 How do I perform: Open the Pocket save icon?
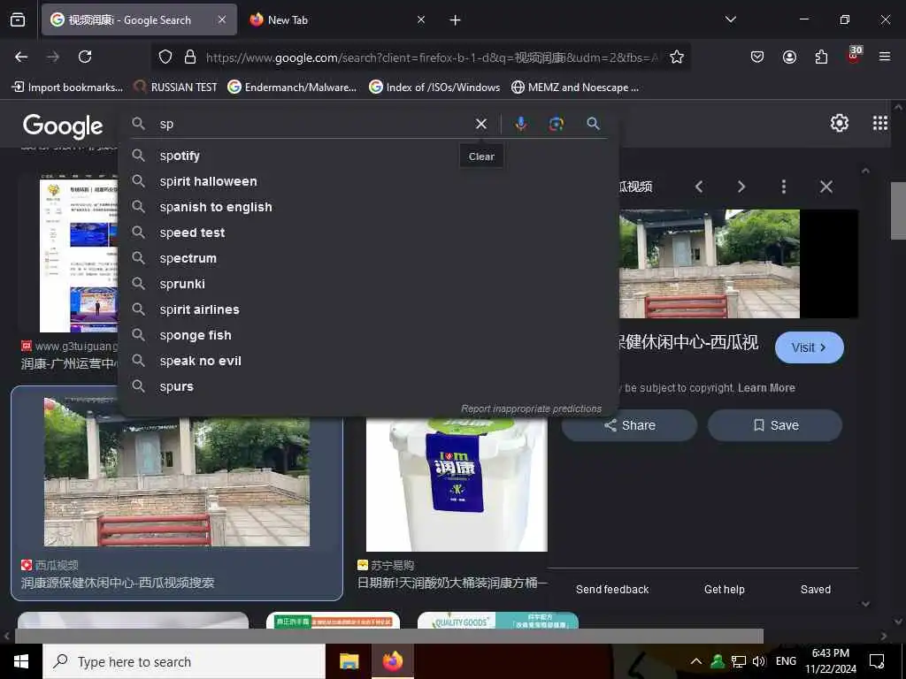click(757, 57)
